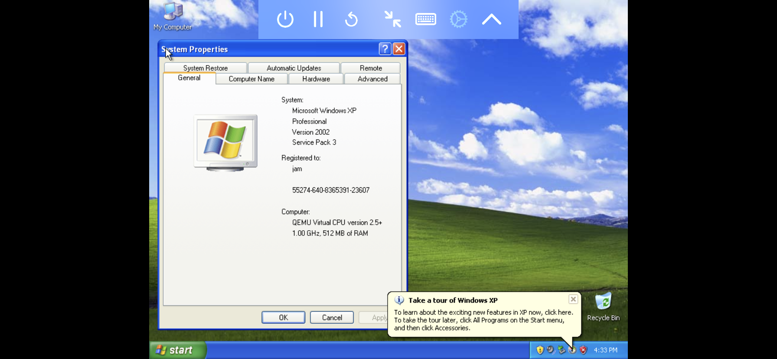Close the System Properties dialog
This screenshot has height=359, width=777.
tap(399, 49)
